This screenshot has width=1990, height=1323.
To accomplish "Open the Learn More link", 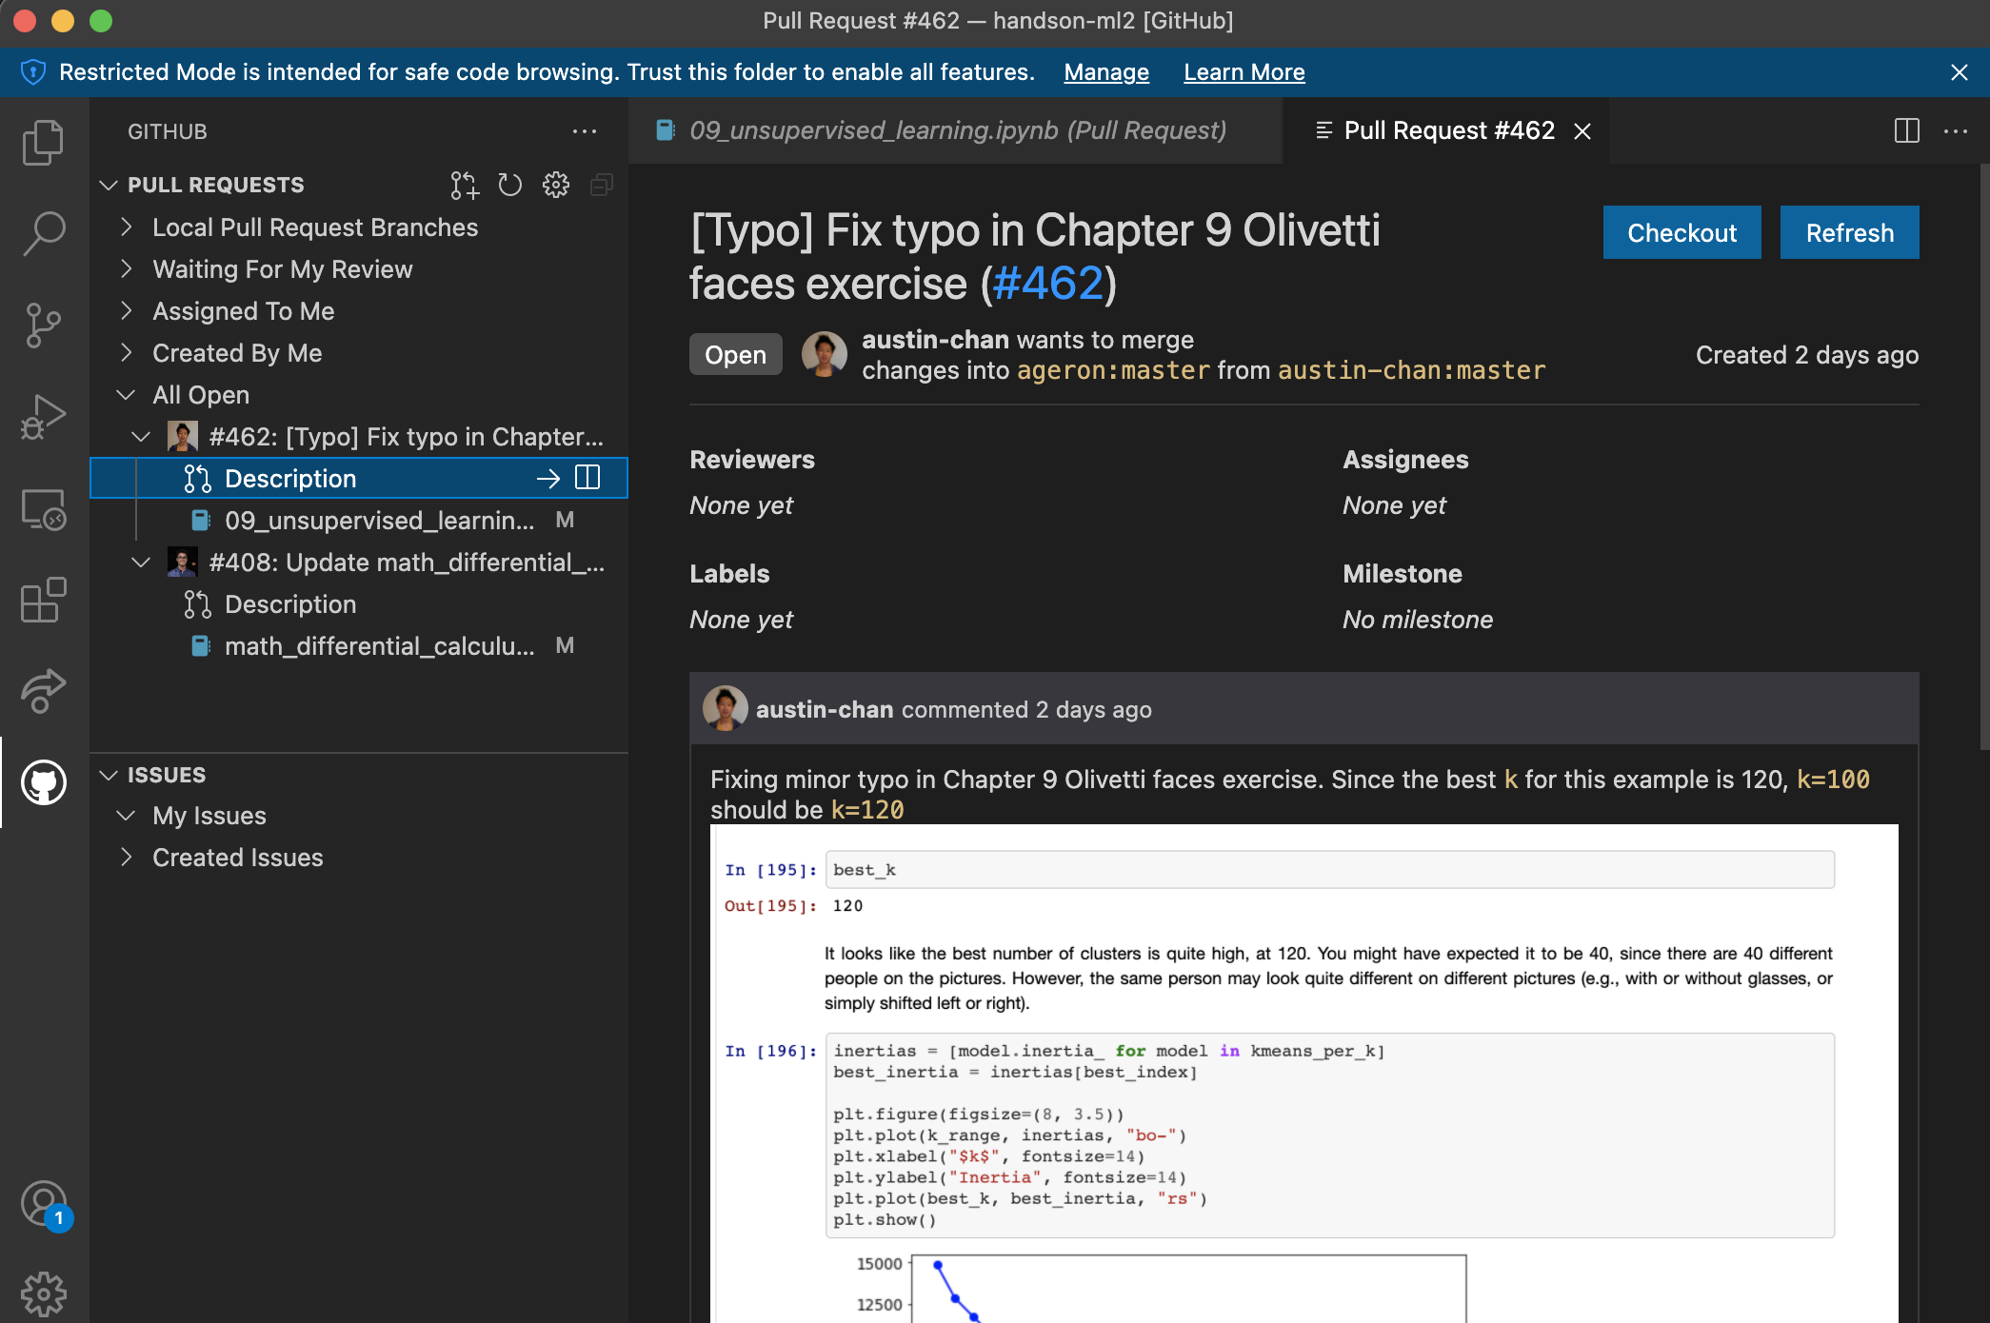I will pyautogui.click(x=1244, y=72).
